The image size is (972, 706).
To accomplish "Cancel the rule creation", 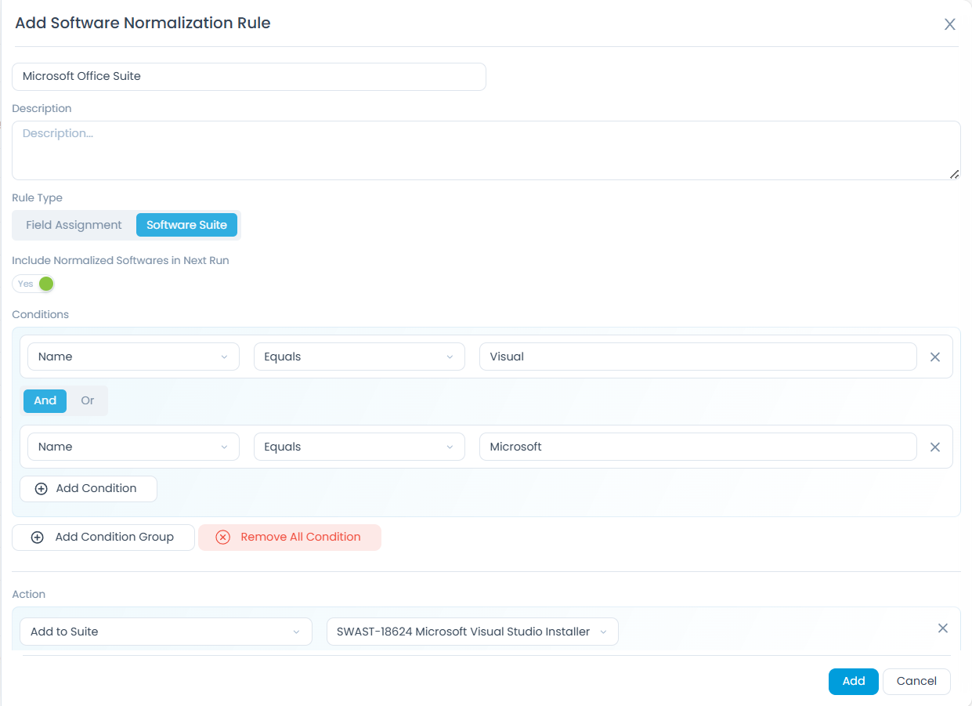I will tap(916, 681).
